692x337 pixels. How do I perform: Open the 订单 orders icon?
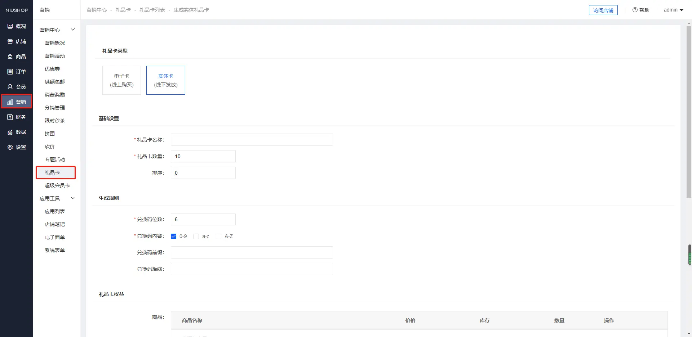click(x=10, y=72)
